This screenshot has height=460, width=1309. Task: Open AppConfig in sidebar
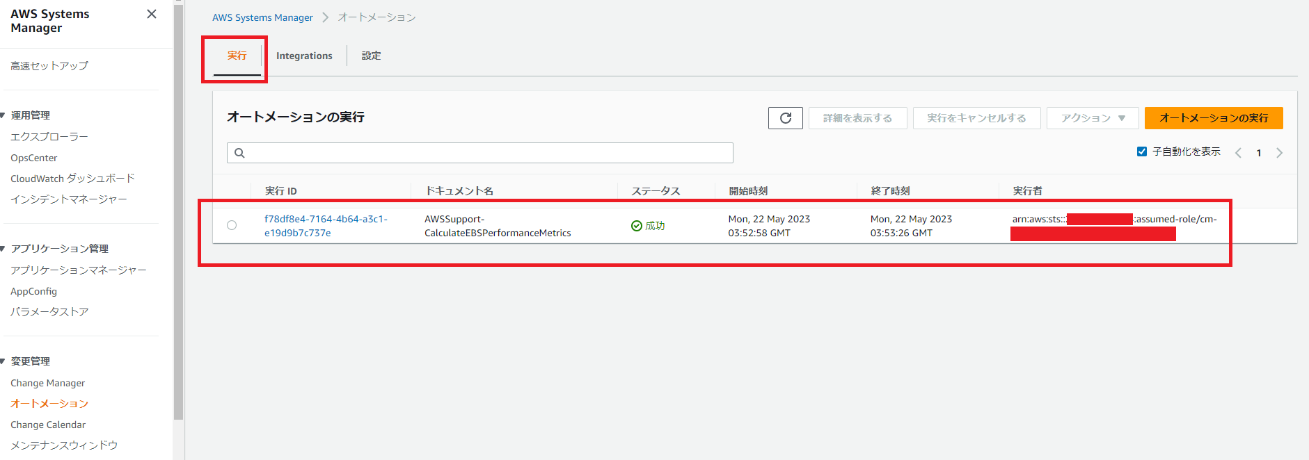(x=34, y=291)
